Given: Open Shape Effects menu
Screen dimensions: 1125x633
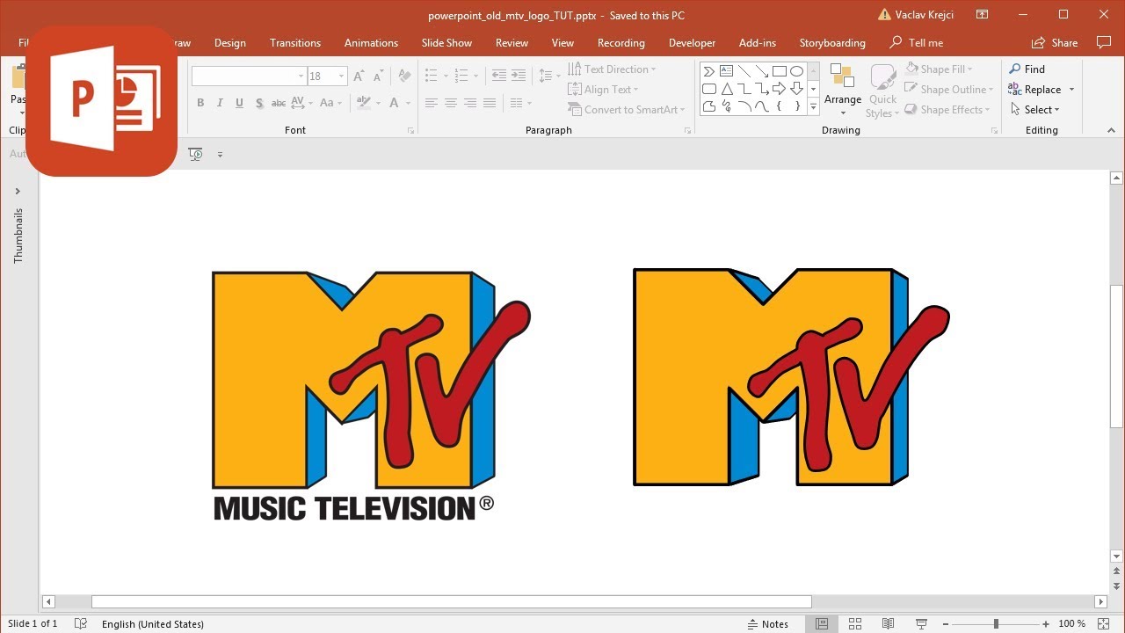Looking at the screenshot, I should click(x=948, y=110).
